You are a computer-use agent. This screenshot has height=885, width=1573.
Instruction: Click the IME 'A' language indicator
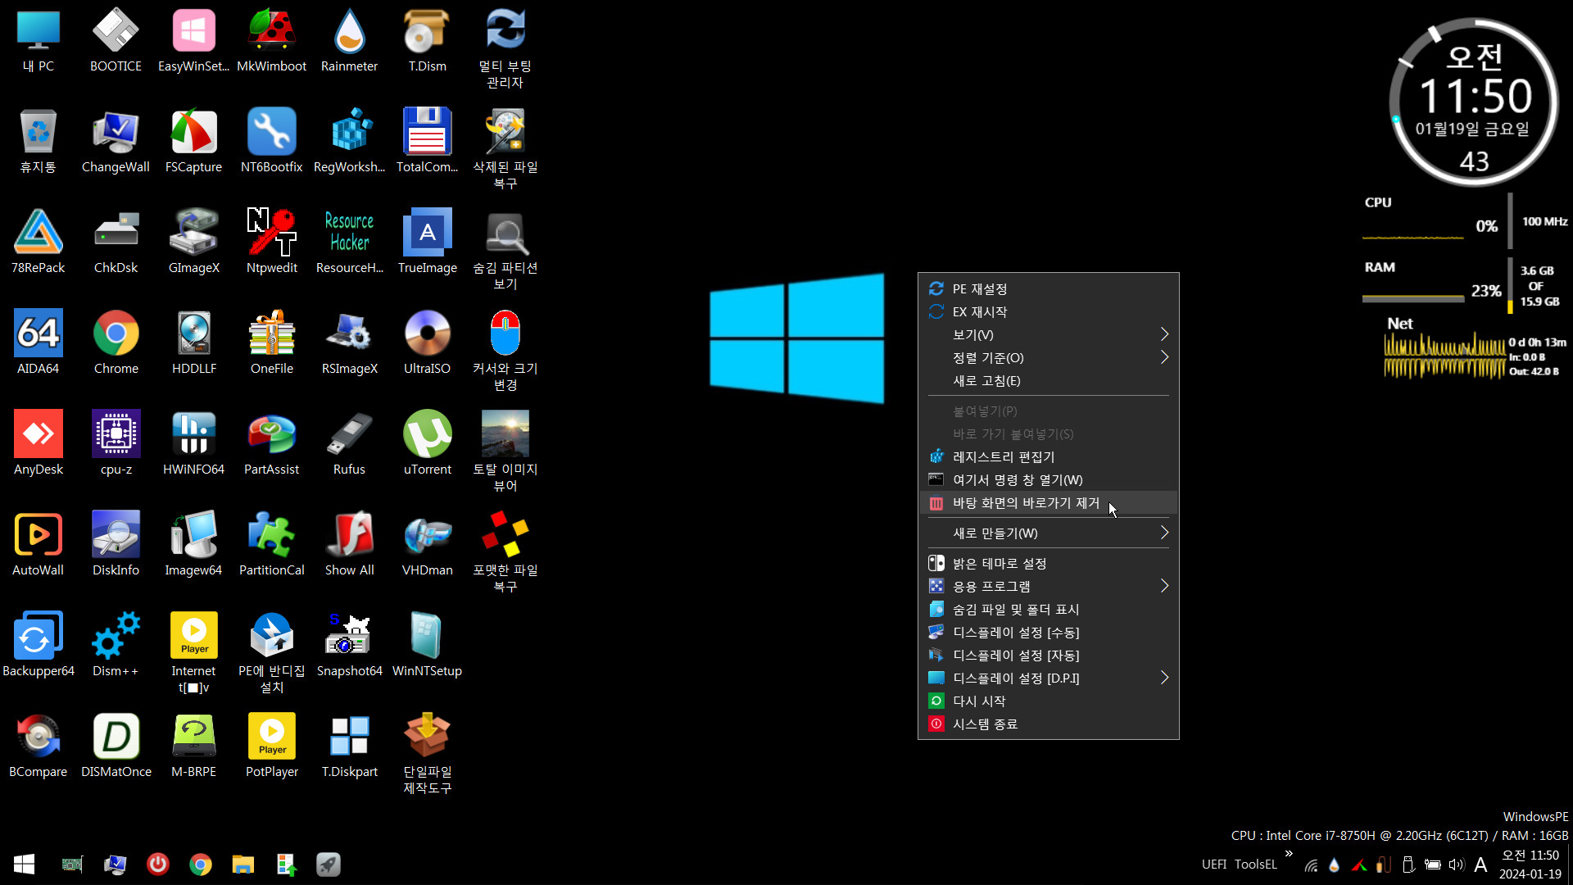coord(1480,865)
